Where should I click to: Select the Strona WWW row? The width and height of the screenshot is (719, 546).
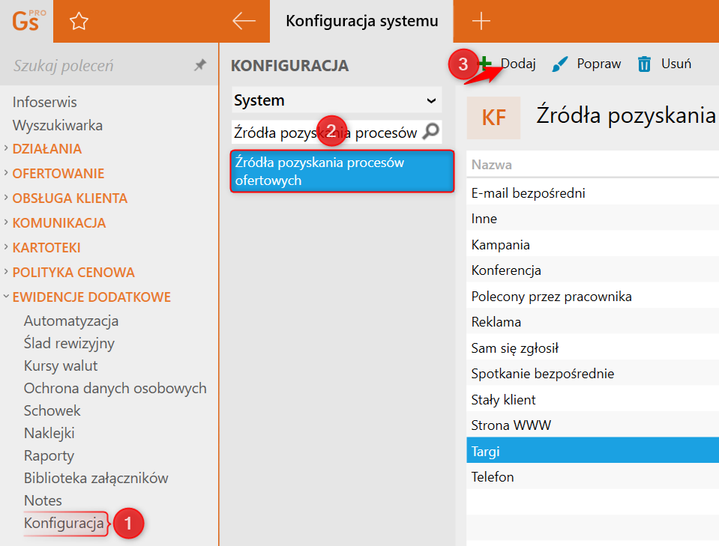[x=592, y=425]
